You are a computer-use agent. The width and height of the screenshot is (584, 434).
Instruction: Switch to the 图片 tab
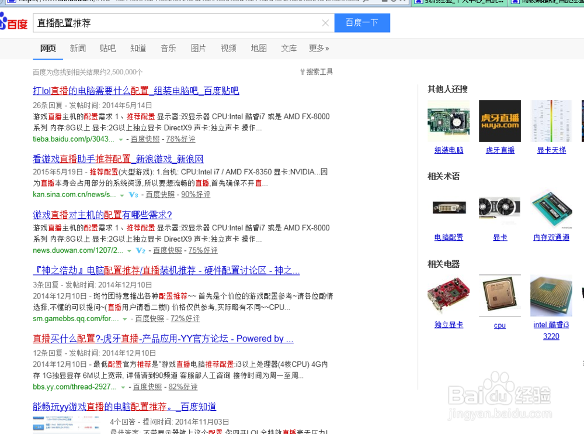pos(199,48)
